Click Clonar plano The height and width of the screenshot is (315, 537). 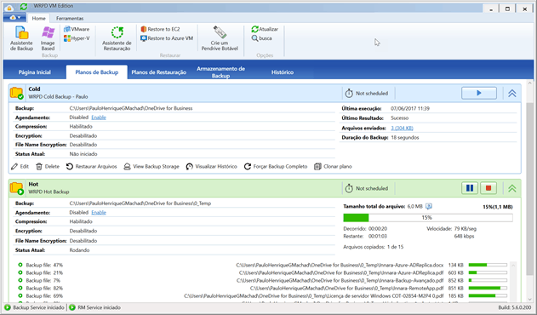[333, 167]
